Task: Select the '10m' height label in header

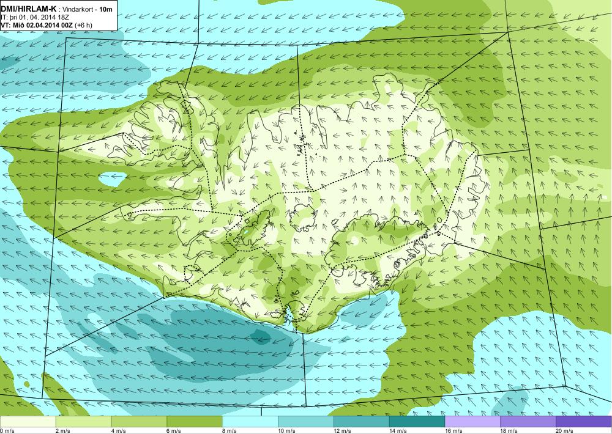Action: pos(105,10)
